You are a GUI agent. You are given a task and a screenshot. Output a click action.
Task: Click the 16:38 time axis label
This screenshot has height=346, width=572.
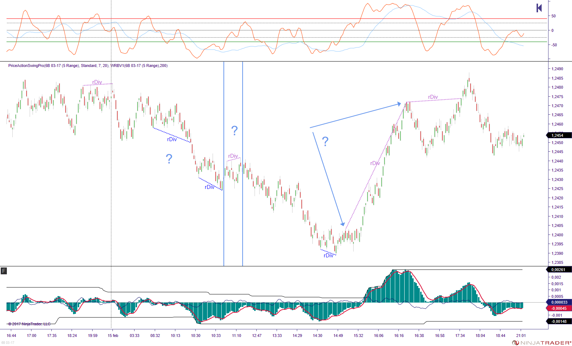(419, 336)
